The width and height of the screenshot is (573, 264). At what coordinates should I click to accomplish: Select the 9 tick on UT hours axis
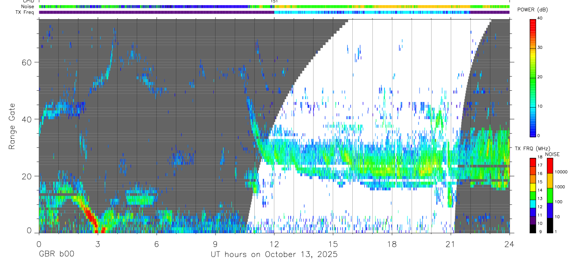pyautogui.click(x=215, y=244)
